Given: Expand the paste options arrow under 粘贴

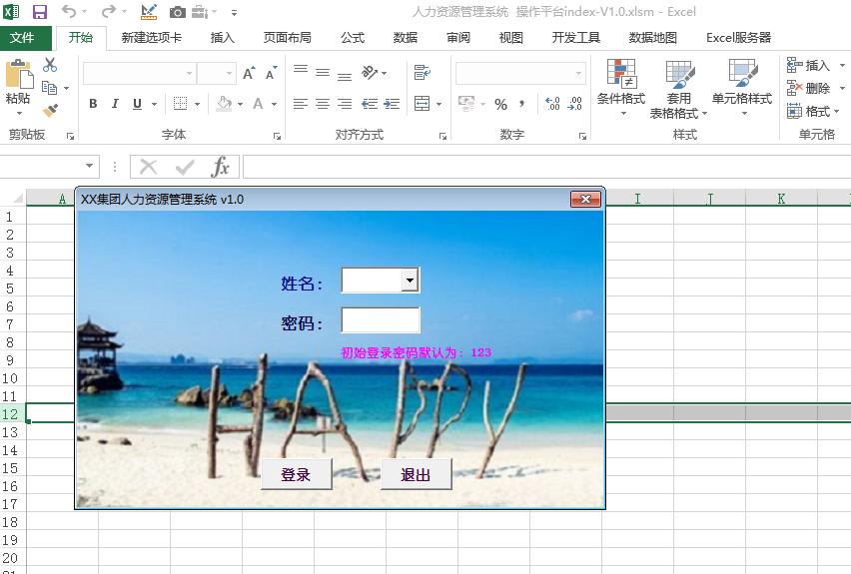Looking at the screenshot, I should click(19, 114).
